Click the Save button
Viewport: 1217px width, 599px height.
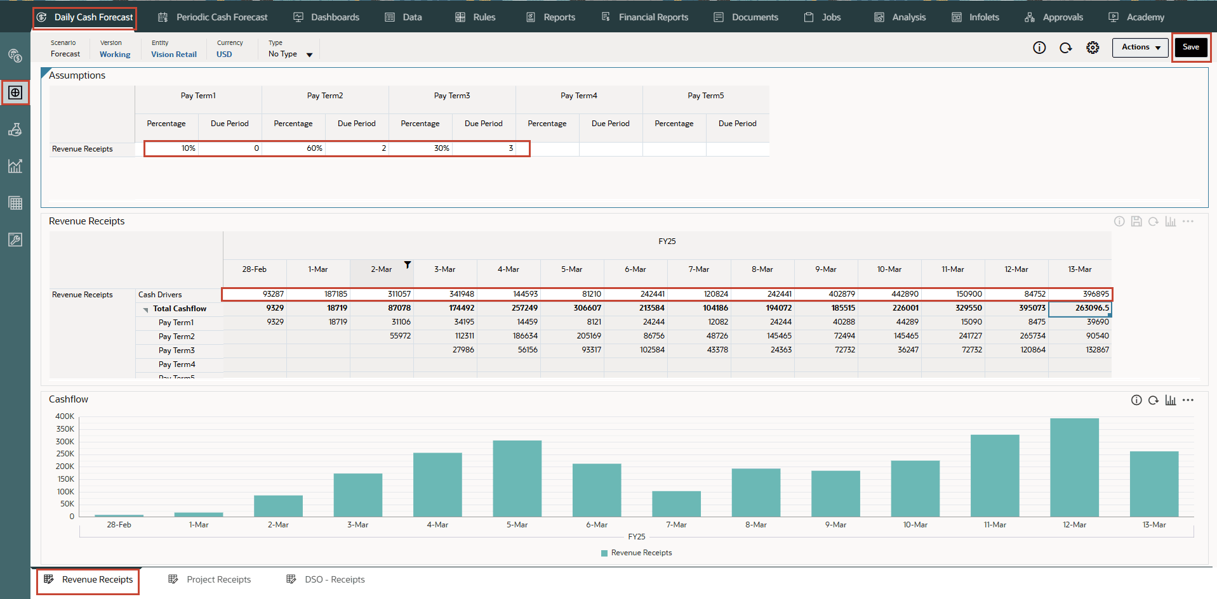pyautogui.click(x=1190, y=48)
